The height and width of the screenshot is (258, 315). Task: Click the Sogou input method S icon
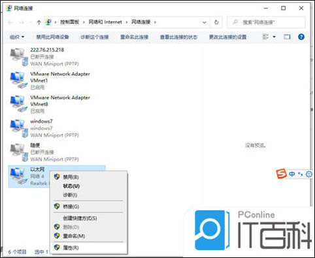coord(282,174)
